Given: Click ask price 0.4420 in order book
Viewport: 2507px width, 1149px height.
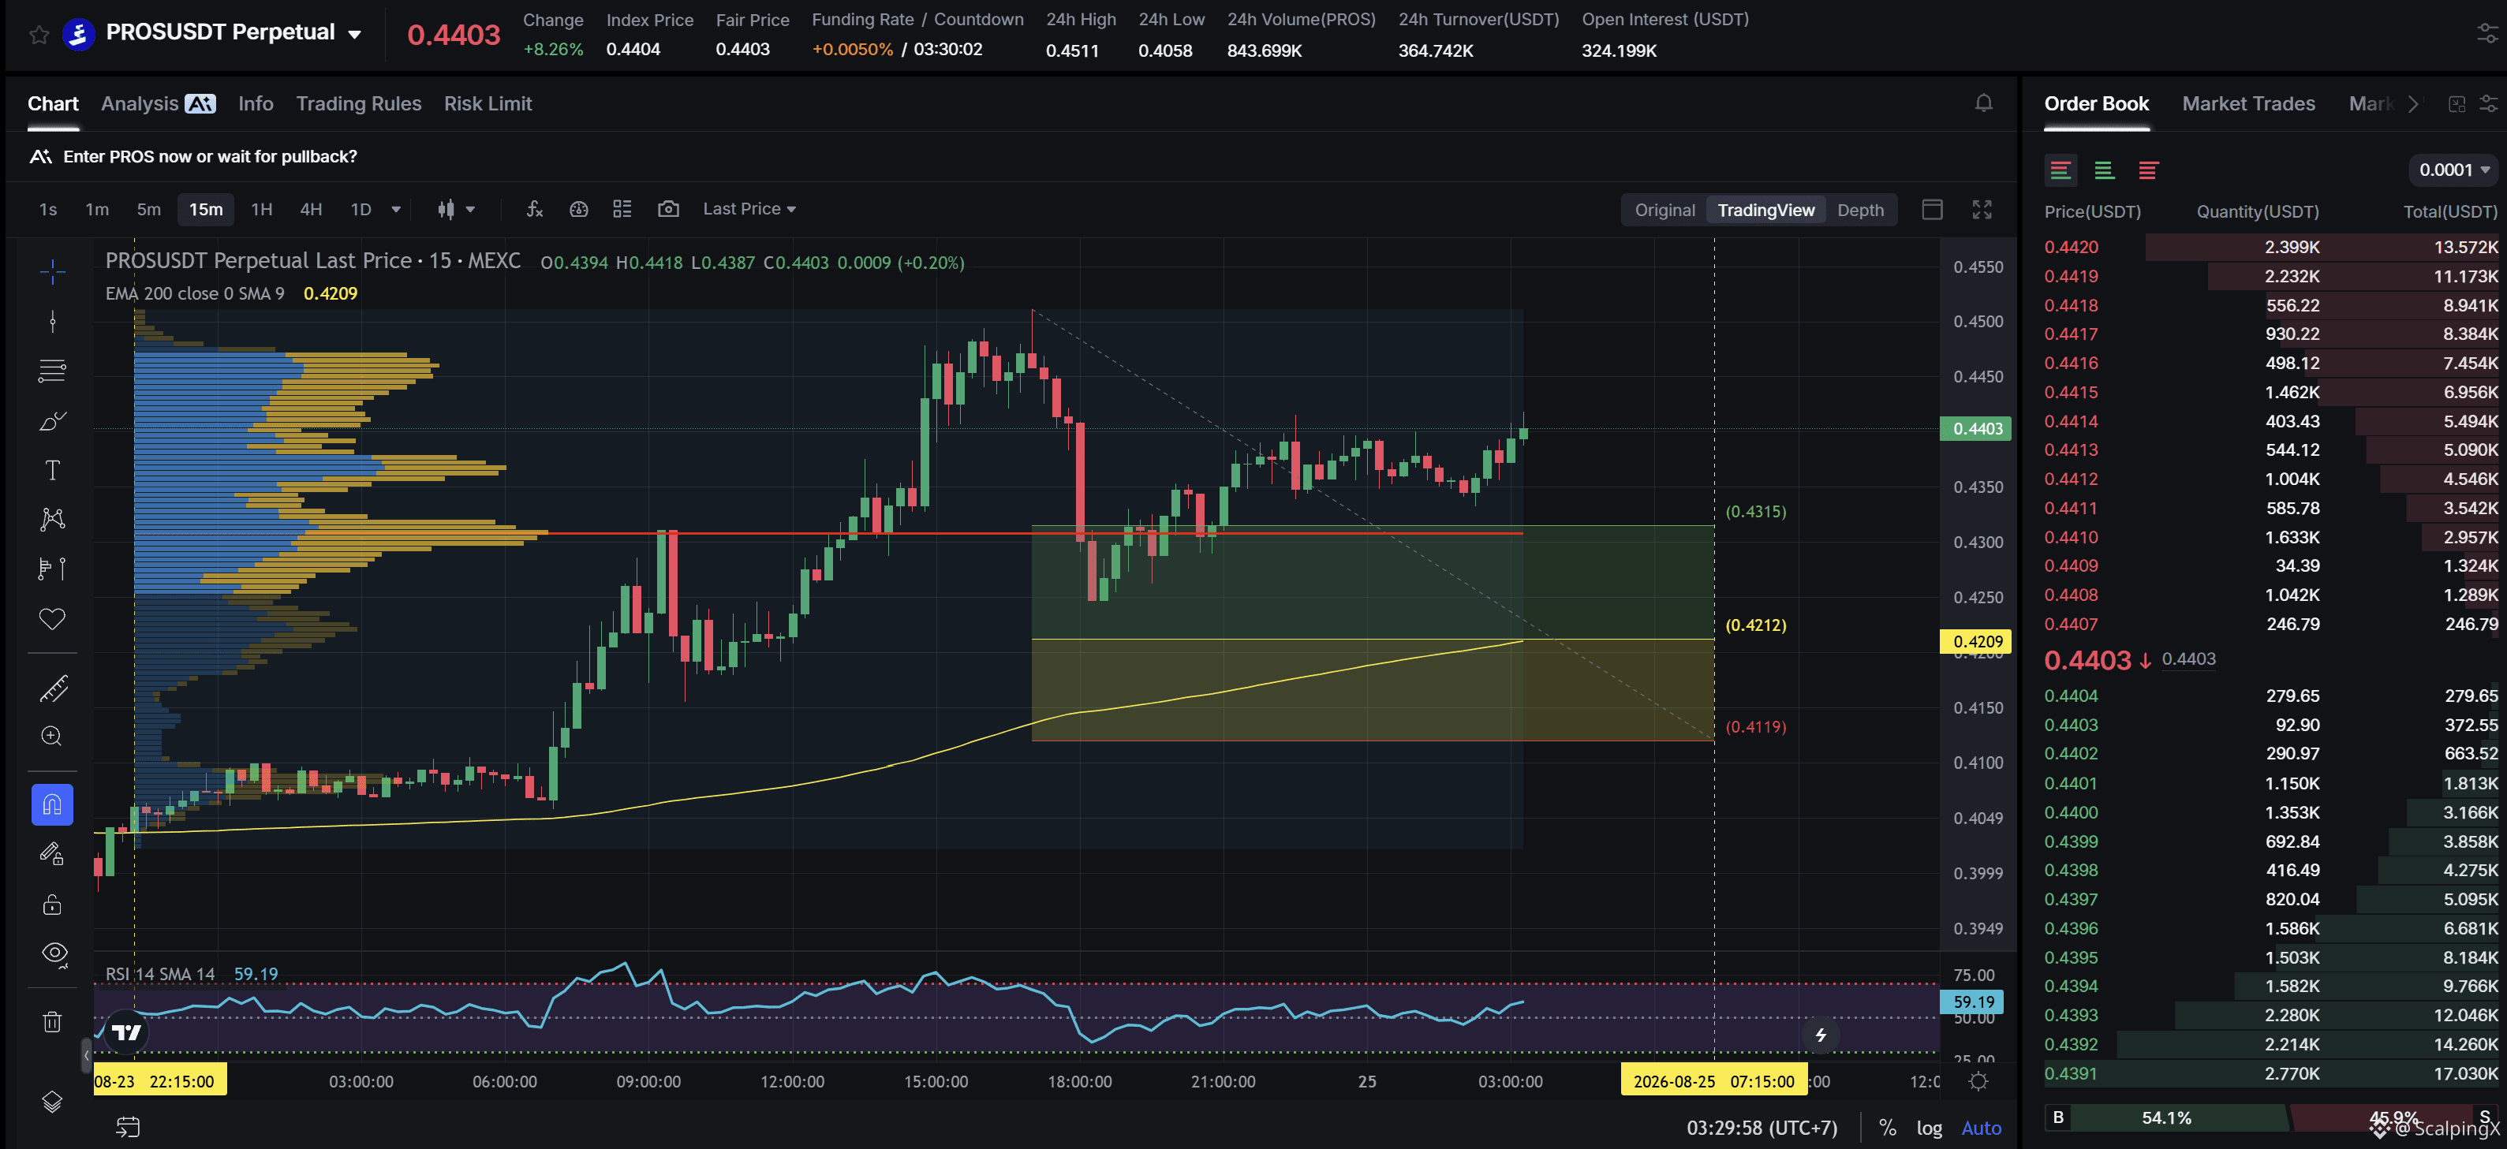Looking at the screenshot, I should click(x=2071, y=247).
